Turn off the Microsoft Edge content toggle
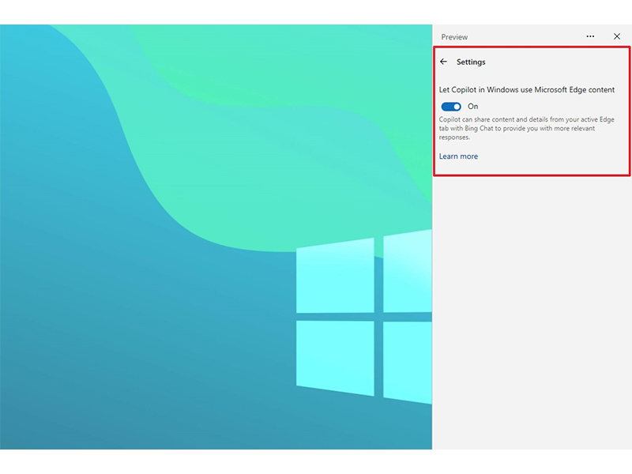632x474 pixels. click(451, 107)
